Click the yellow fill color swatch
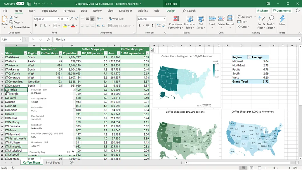 65,26
